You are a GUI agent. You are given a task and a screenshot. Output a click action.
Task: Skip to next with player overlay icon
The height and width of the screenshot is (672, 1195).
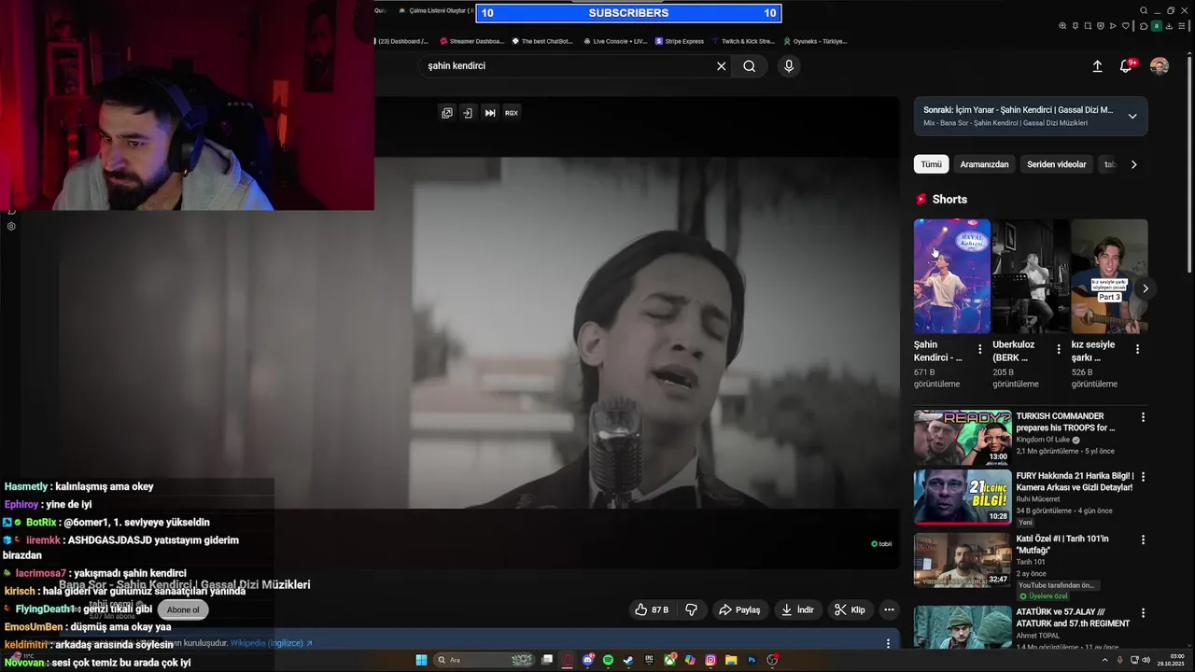click(x=489, y=113)
